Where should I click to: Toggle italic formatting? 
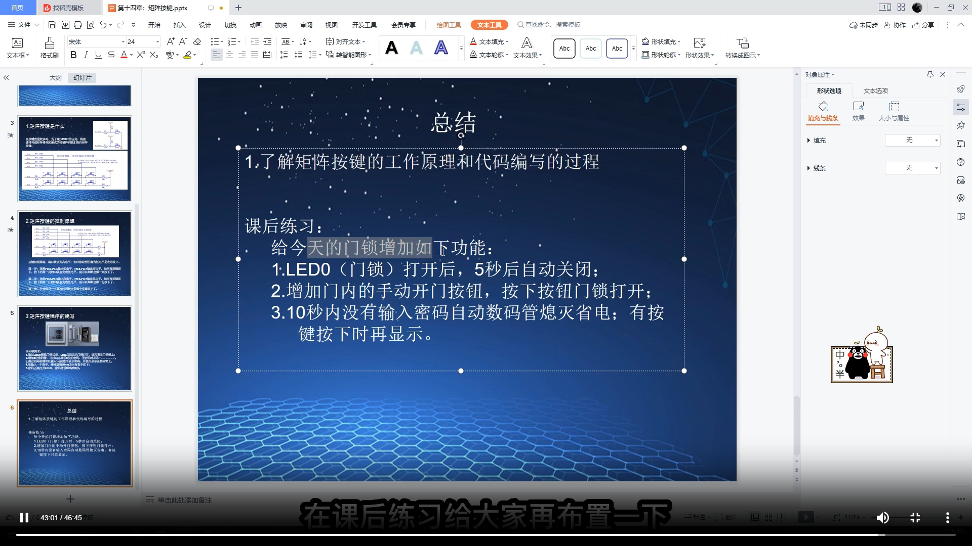click(x=86, y=55)
